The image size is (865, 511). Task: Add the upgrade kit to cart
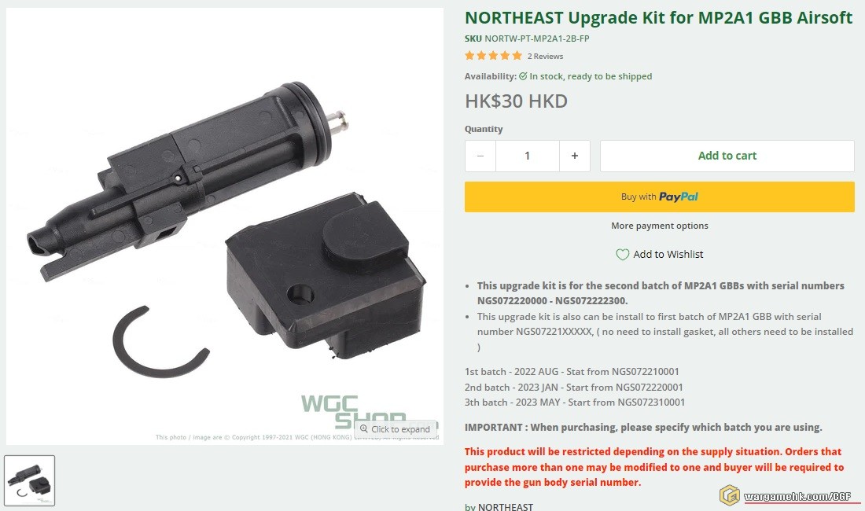pyautogui.click(x=727, y=156)
